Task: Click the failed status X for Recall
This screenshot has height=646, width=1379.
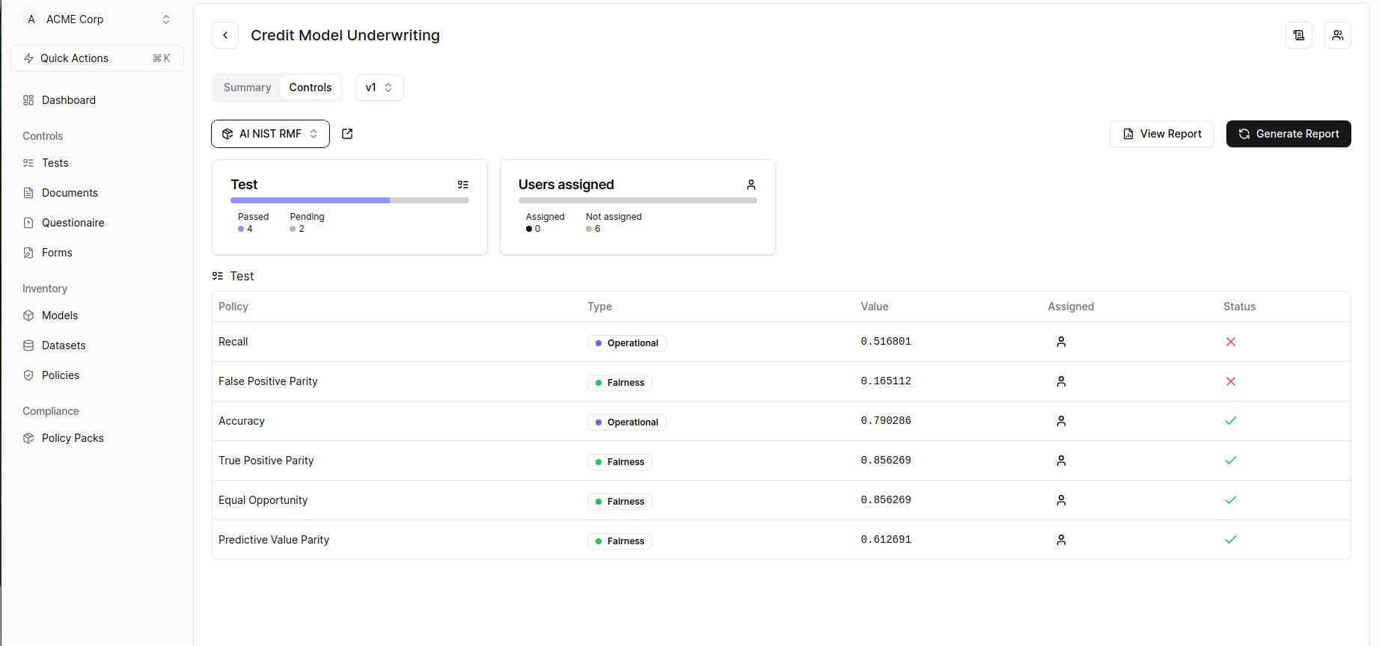Action: pos(1231,342)
